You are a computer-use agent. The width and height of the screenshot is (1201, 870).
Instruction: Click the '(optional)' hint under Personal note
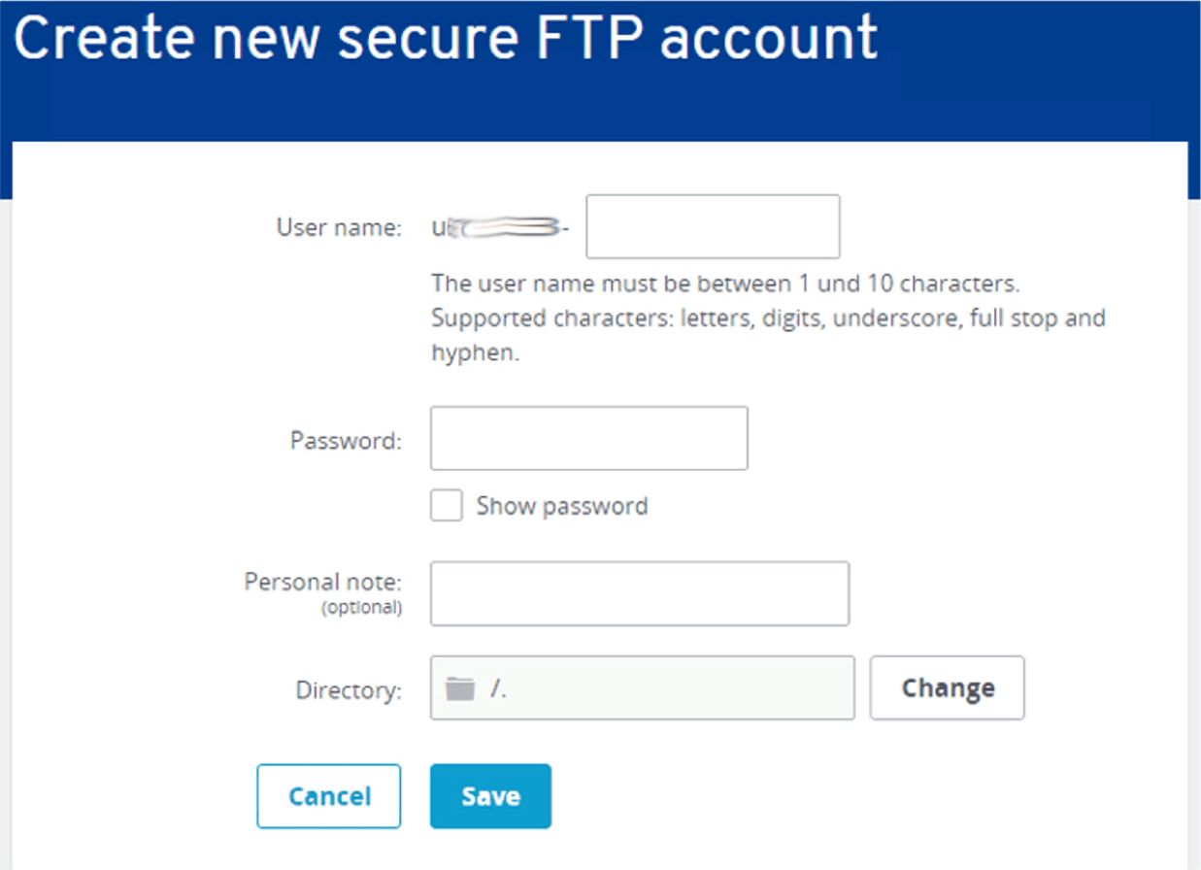pyautogui.click(x=362, y=608)
